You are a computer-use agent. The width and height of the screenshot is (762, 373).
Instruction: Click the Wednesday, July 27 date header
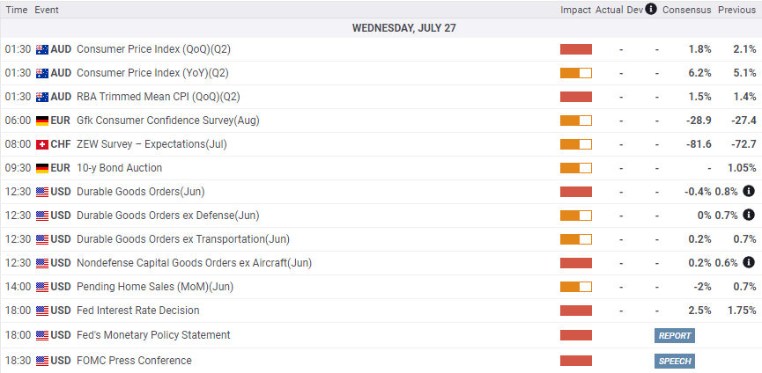click(x=403, y=27)
